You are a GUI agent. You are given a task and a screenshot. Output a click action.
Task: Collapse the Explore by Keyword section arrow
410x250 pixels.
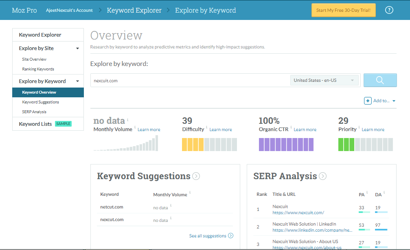click(x=77, y=81)
